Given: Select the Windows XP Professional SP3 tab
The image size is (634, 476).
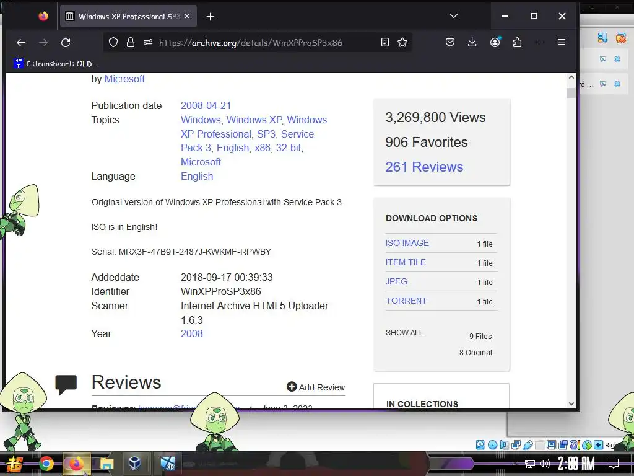Looking at the screenshot, I should tap(128, 17).
